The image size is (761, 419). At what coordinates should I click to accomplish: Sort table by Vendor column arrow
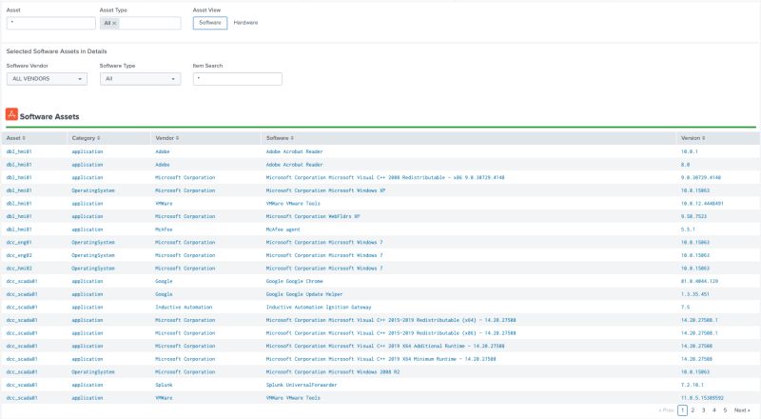[x=177, y=138]
